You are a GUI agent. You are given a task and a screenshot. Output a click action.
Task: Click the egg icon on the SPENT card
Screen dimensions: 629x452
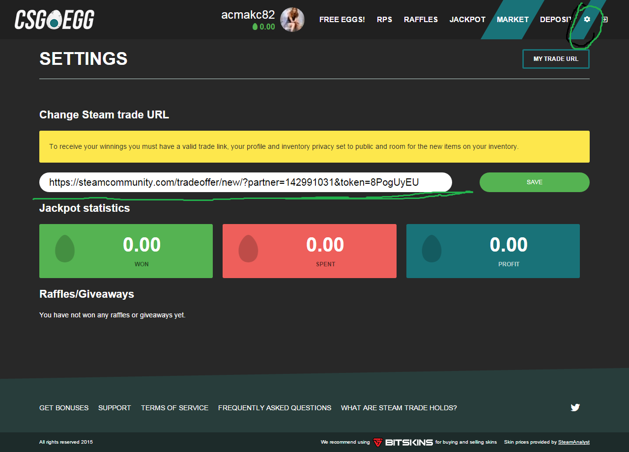[248, 248]
